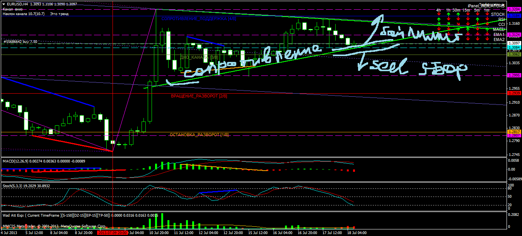Click the ОСТАНОВКА_РАЗВОРОТ [1/8] level label
Screen dimensions: 522x236
(199, 134)
